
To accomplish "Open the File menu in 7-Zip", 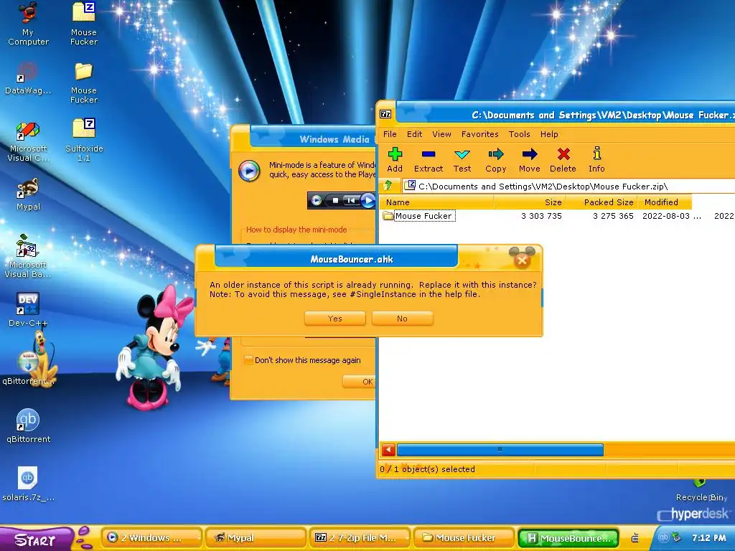I will pos(390,134).
